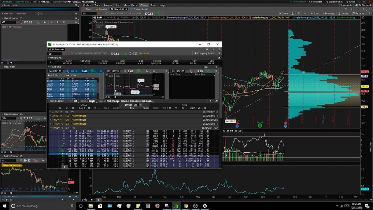Open Chrome from the taskbar
373x210 pixels.
[186, 206]
